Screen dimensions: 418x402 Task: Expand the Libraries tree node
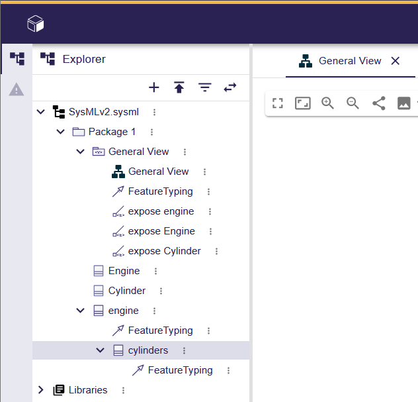coord(41,390)
